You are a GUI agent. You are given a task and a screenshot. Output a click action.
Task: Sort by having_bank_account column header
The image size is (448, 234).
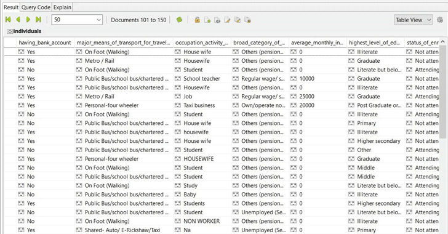click(x=45, y=42)
